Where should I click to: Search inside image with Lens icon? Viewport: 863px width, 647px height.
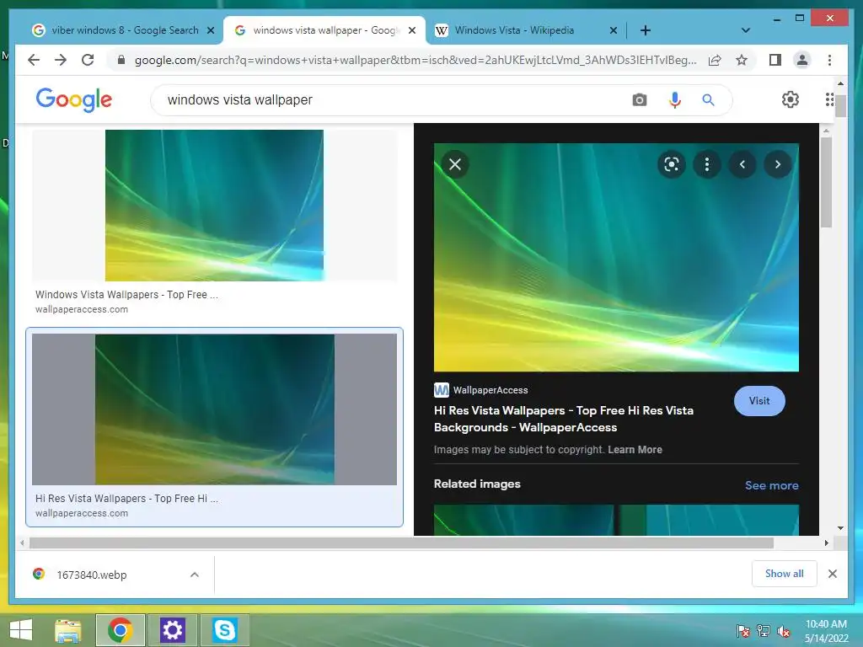[672, 164]
